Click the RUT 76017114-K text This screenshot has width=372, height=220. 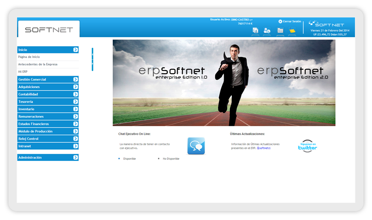tap(245, 23)
